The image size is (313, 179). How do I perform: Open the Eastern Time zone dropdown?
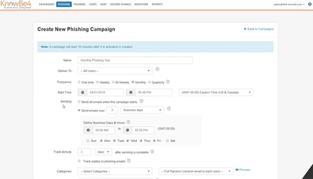coord(216,92)
